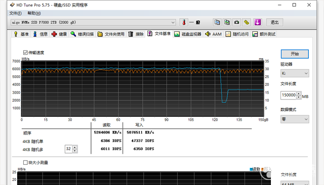
Task: Click the yellow options icon in toolbar
Action: tap(247, 22)
